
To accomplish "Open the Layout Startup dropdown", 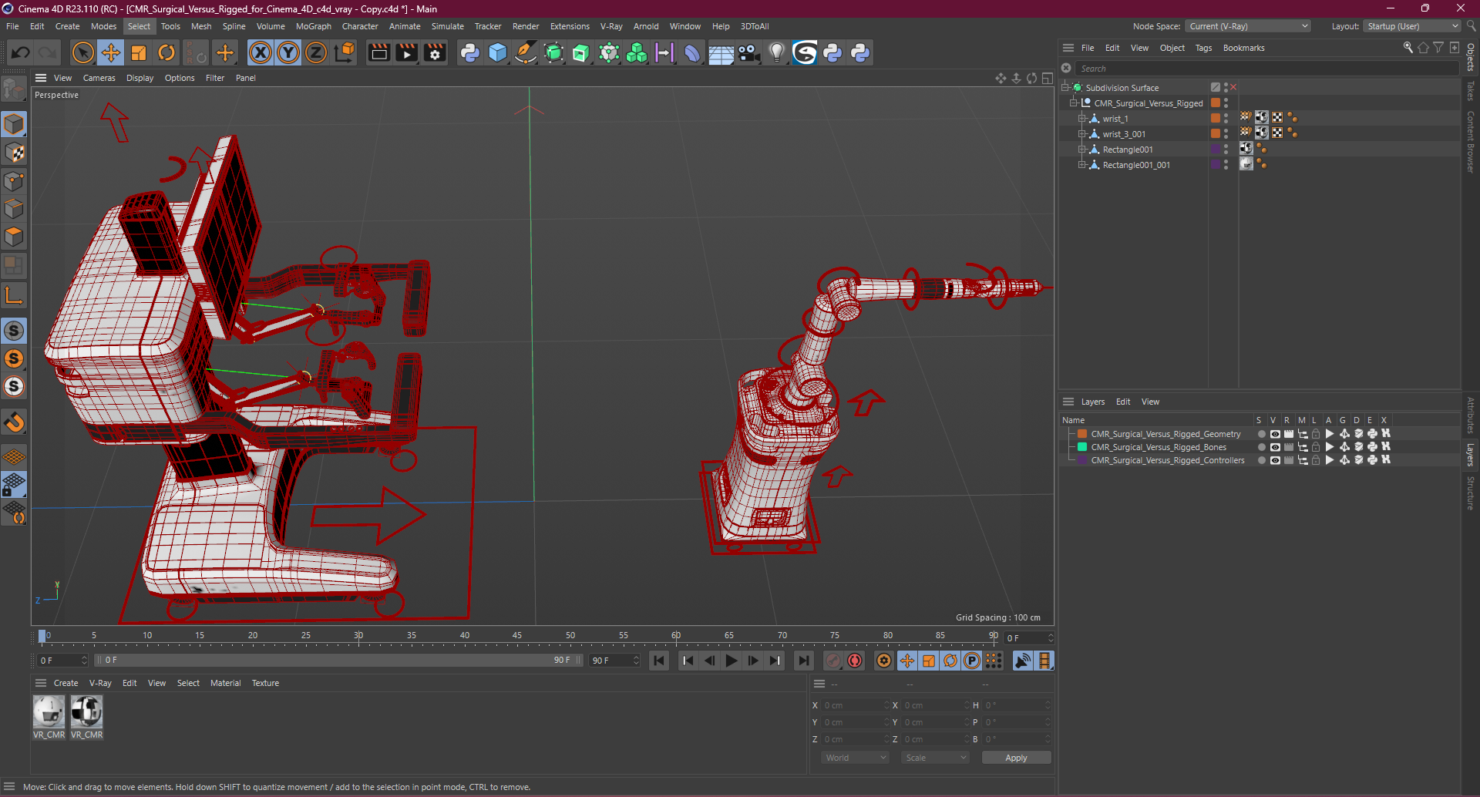I will pos(1412,26).
